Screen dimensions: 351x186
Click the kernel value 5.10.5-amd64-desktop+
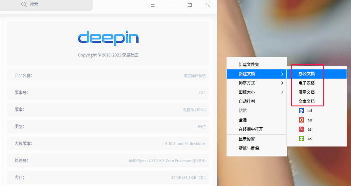[185, 144]
